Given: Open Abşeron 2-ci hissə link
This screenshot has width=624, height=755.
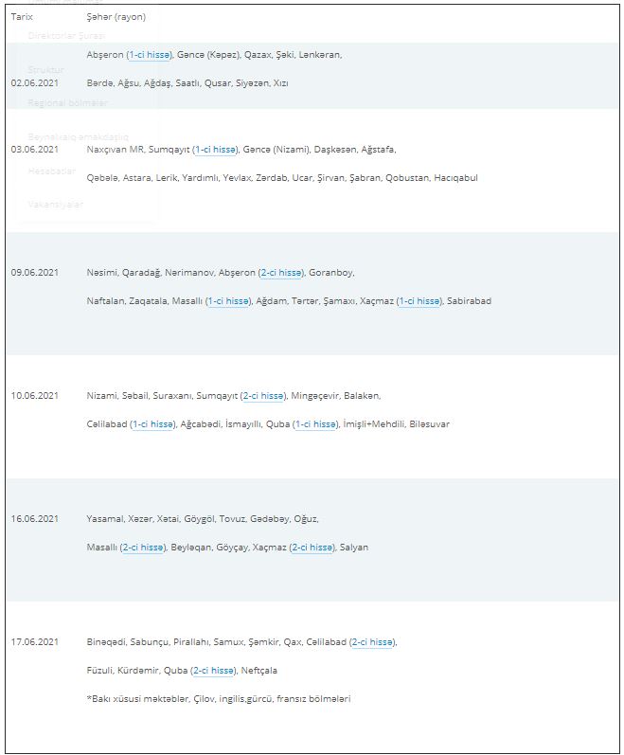Looking at the screenshot, I should (281, 273).
